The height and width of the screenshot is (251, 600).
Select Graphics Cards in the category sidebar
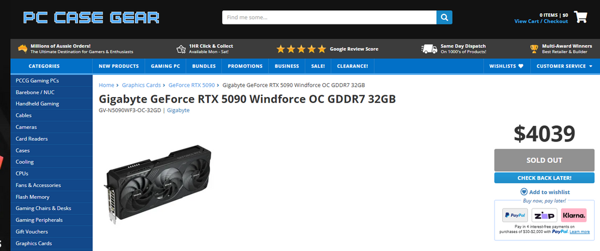pyautogui.click(x=34, y=244)
